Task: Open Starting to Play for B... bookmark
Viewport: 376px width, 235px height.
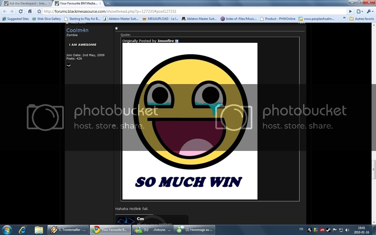Action: (82, 19)
